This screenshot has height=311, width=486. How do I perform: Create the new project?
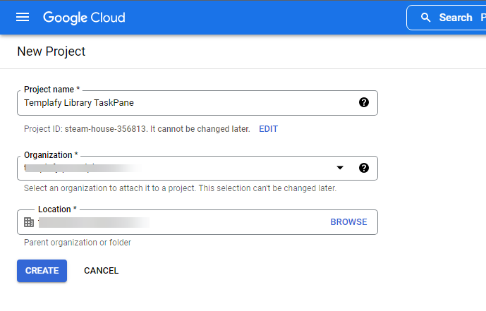pyautogui.click(x=42, y=271)
